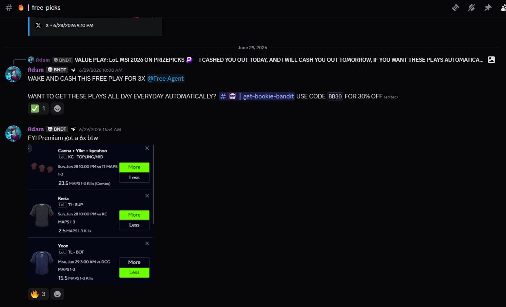Open the get-bookie-bandit channel link
Image resolution: width=506 pixels, height=307 pixels.
257,96
